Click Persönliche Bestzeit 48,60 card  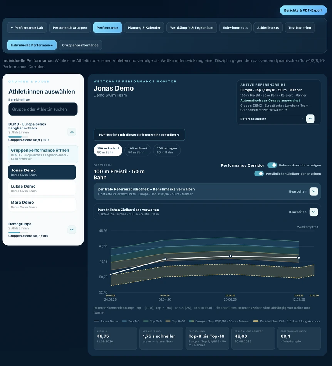tap(253, 338)
